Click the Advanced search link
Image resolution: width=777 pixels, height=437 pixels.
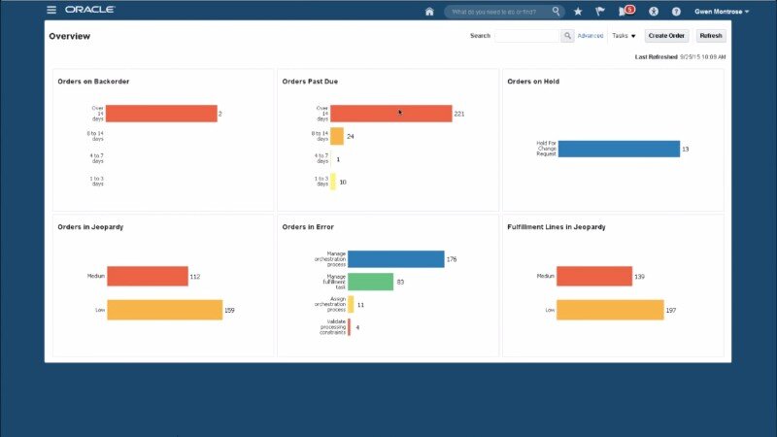[x=591, y=36]
